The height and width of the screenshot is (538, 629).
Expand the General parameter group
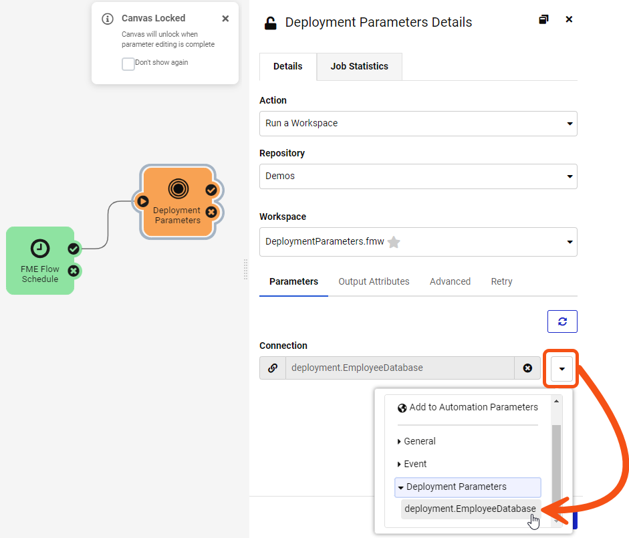click(419, 441)
